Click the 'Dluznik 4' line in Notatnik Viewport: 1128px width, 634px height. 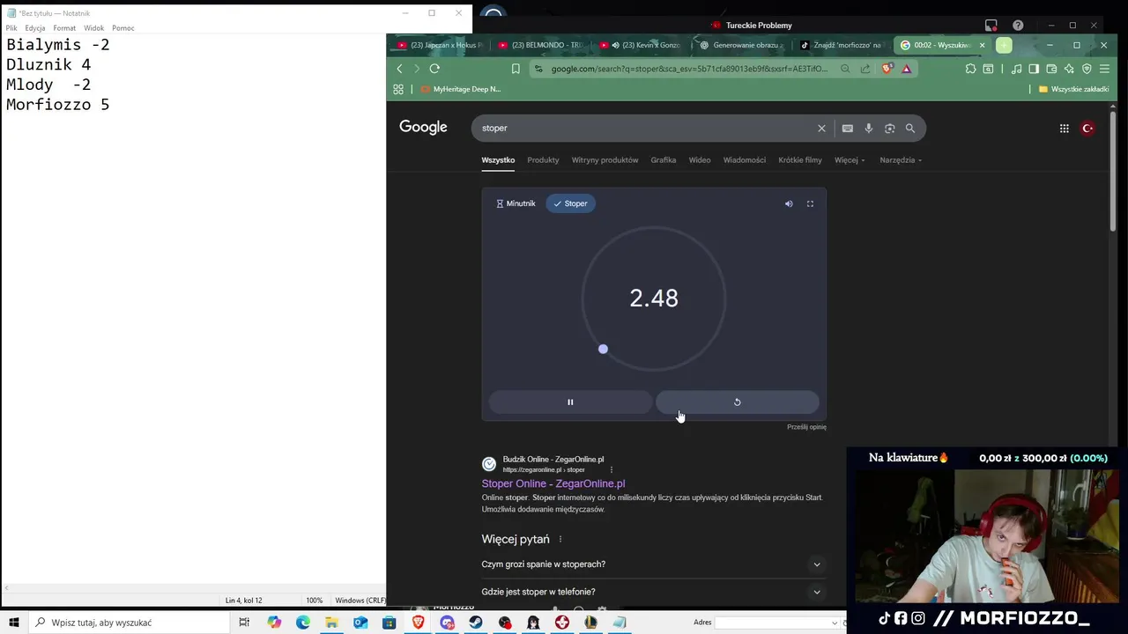coord(48,64)
